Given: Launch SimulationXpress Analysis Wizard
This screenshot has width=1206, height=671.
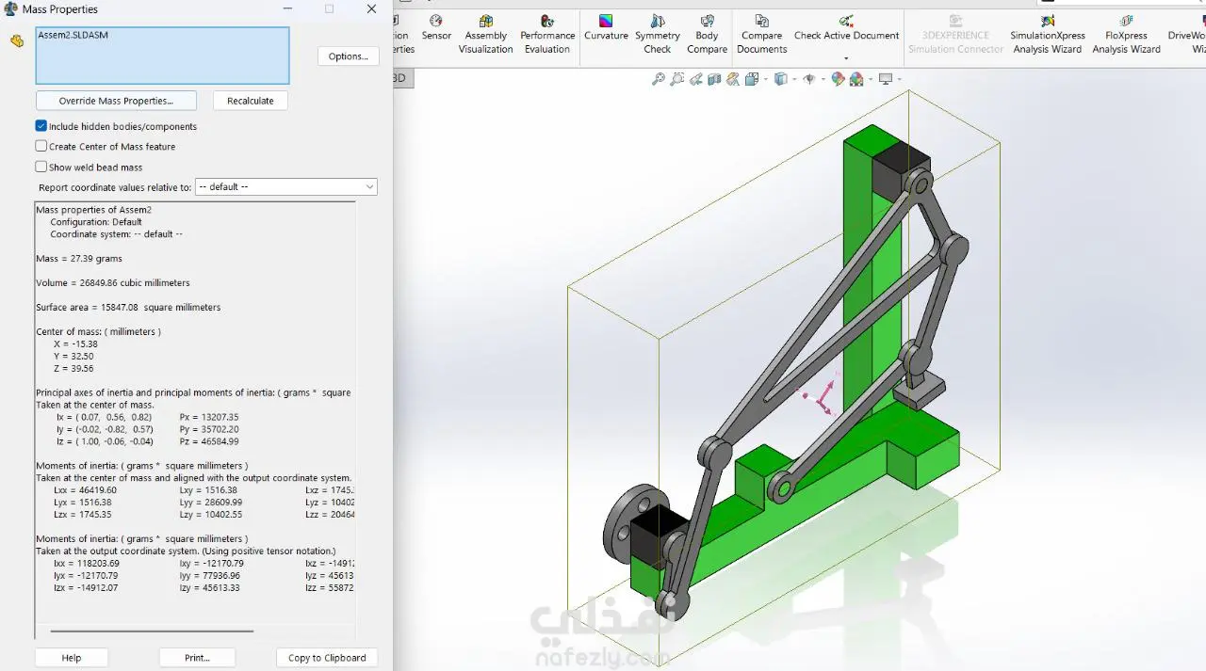Looking at the screenshot, I should click(1047, 35).
